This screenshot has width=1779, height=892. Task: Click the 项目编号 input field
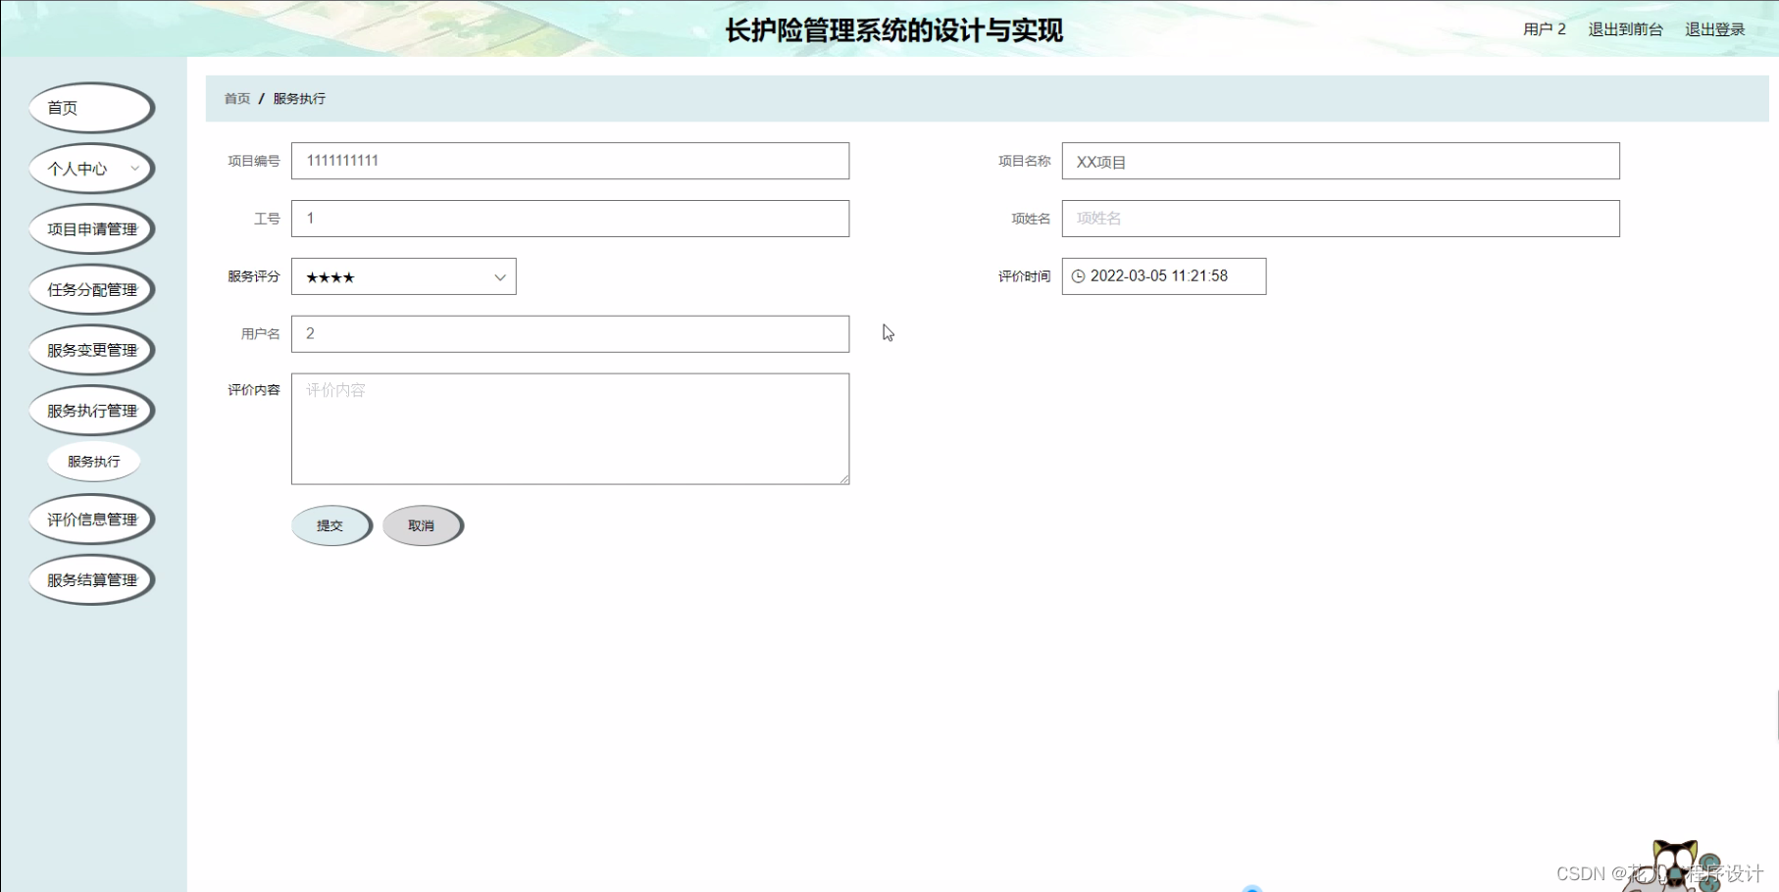pos(569,160)
